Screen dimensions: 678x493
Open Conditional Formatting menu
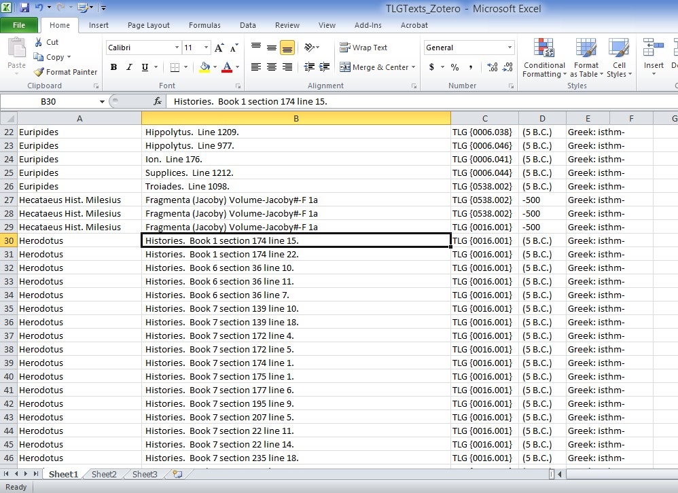tap(543, 58)
